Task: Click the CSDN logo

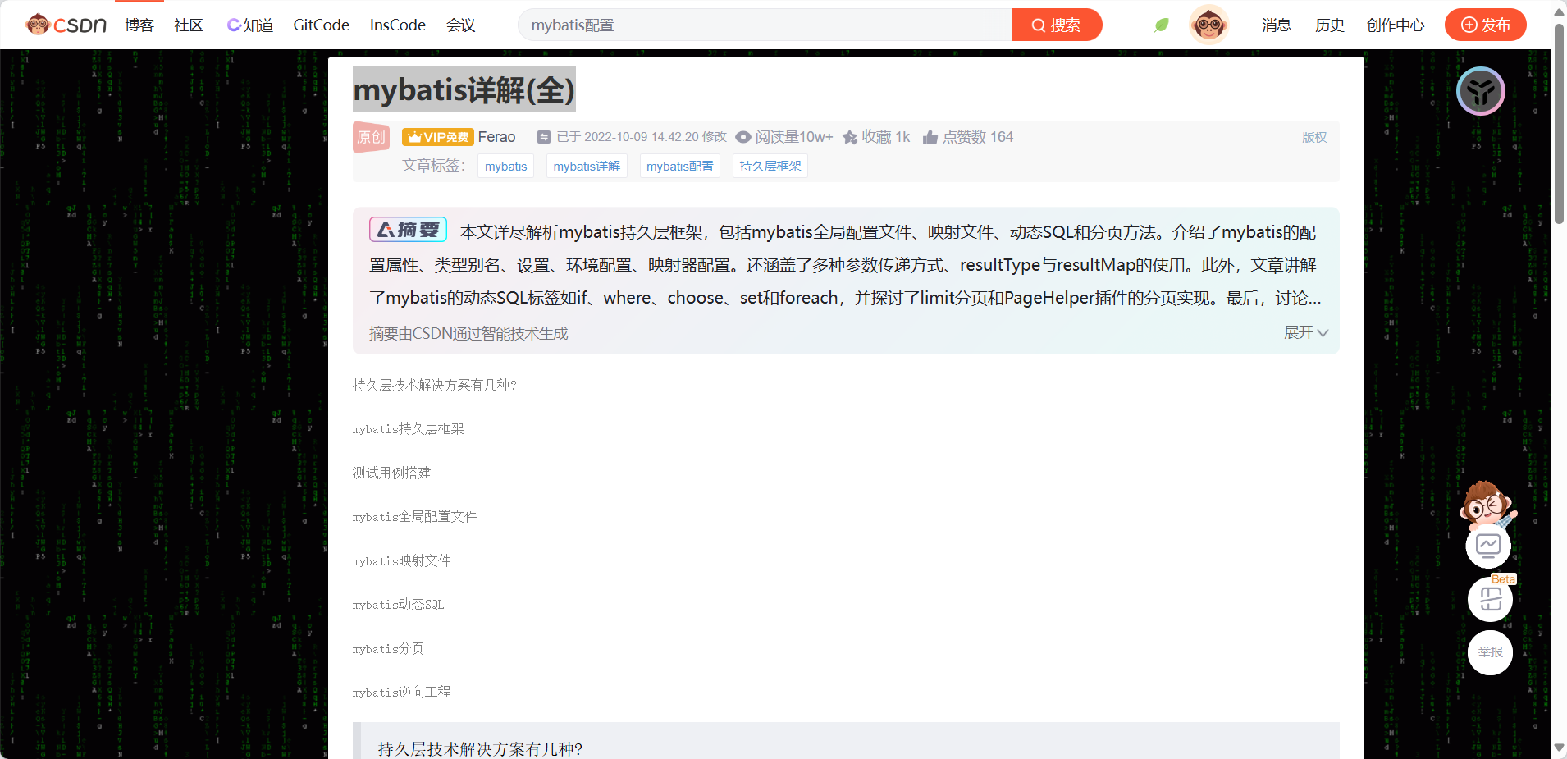Action: click(x=66, y=25)
